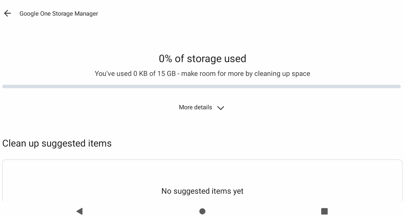
Task: Tap the "No suggested items yet" message
Action: (x=202, y=191)
